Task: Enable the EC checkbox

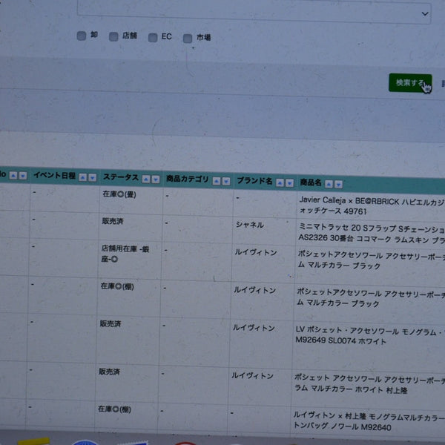Action: 153,38
